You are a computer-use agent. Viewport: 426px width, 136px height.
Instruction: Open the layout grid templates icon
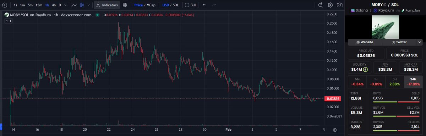[125, 5]
